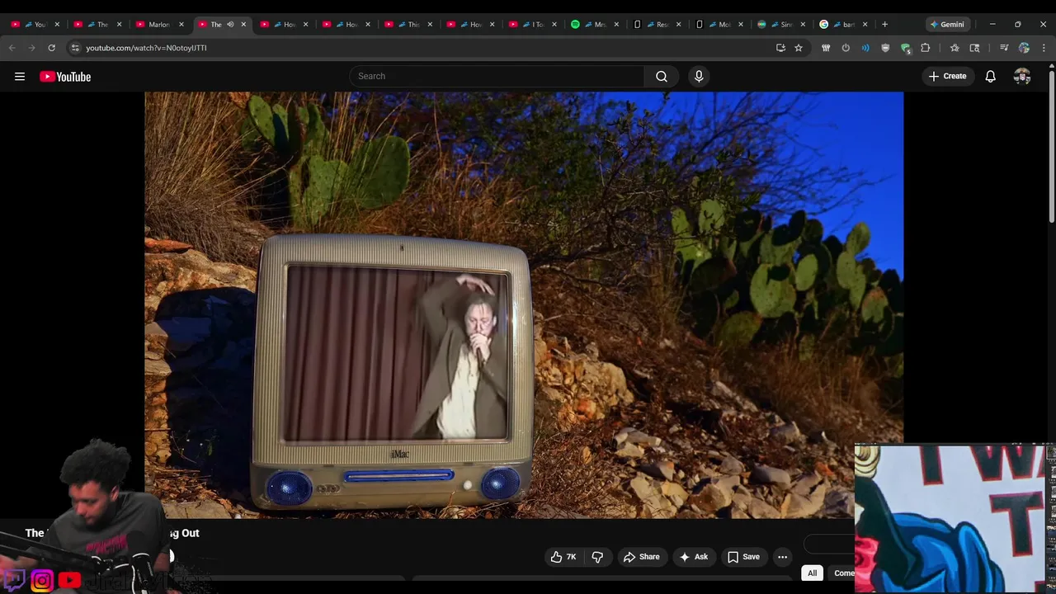Go back with browser back arrow
This screenshot has height=594, width=1056.
point(12,48)
